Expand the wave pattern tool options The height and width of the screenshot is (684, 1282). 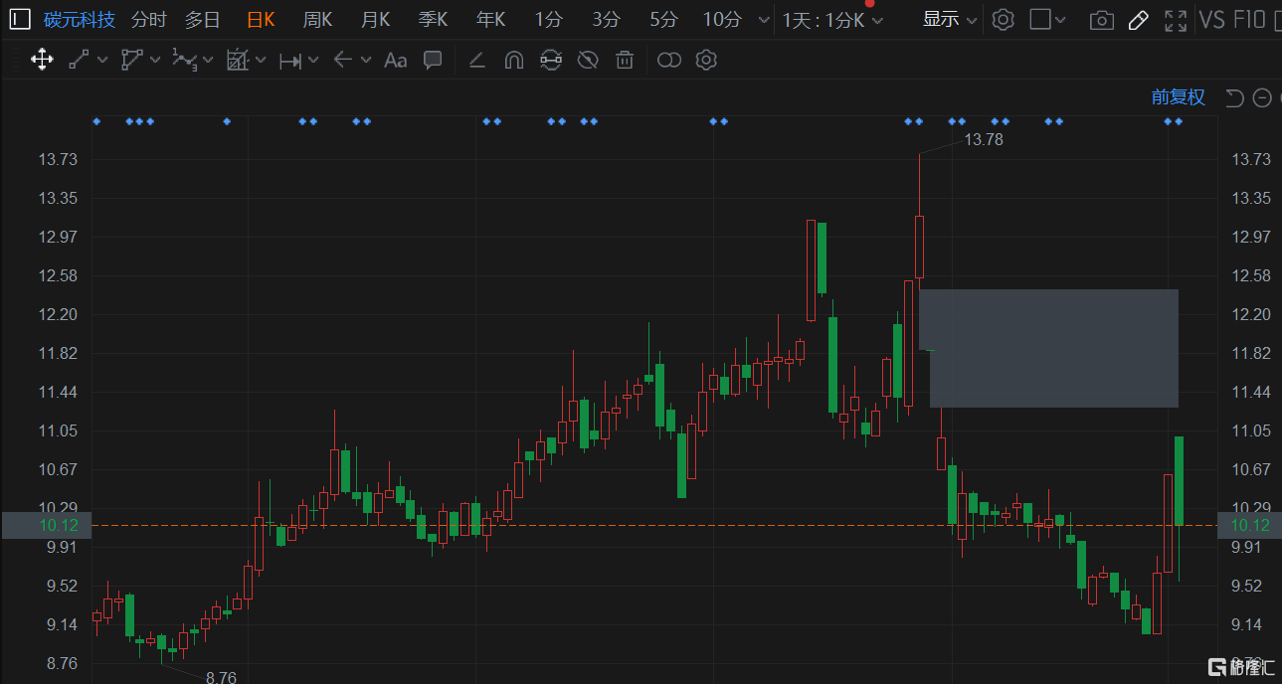click(207, 60)
